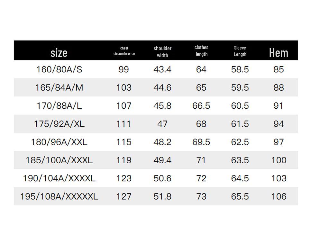Click the 'Hem' column header
Viewport: 312px width, 234px height.
point(278,53)
